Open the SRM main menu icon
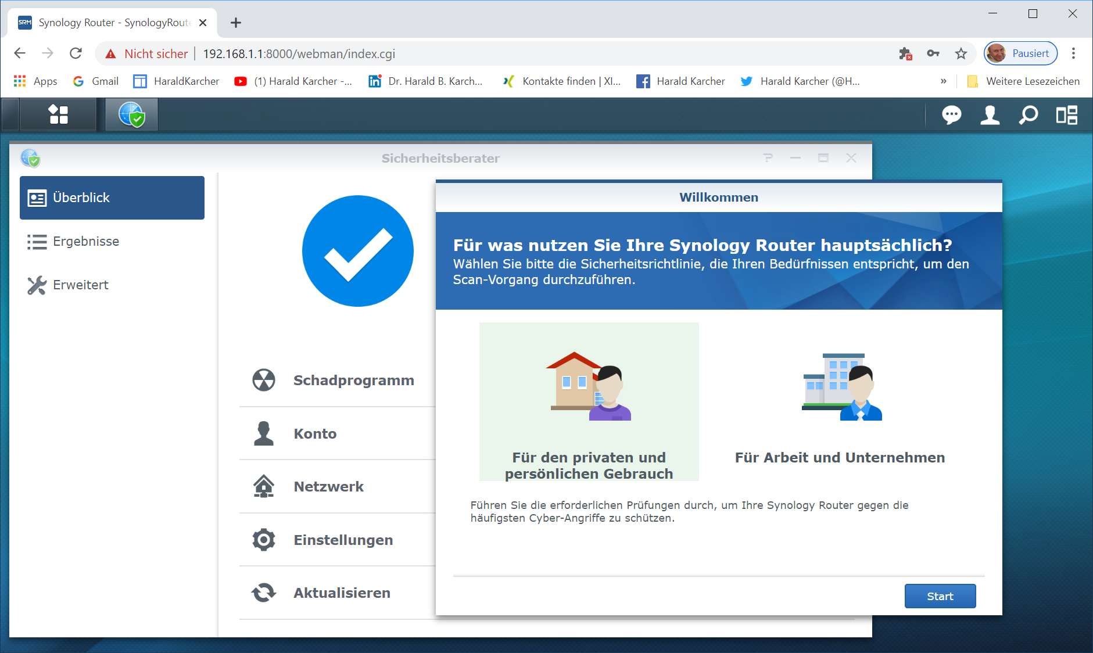The height and width of the screenshot is (653, 1093). pyautogui.click(x=58, y=114)
